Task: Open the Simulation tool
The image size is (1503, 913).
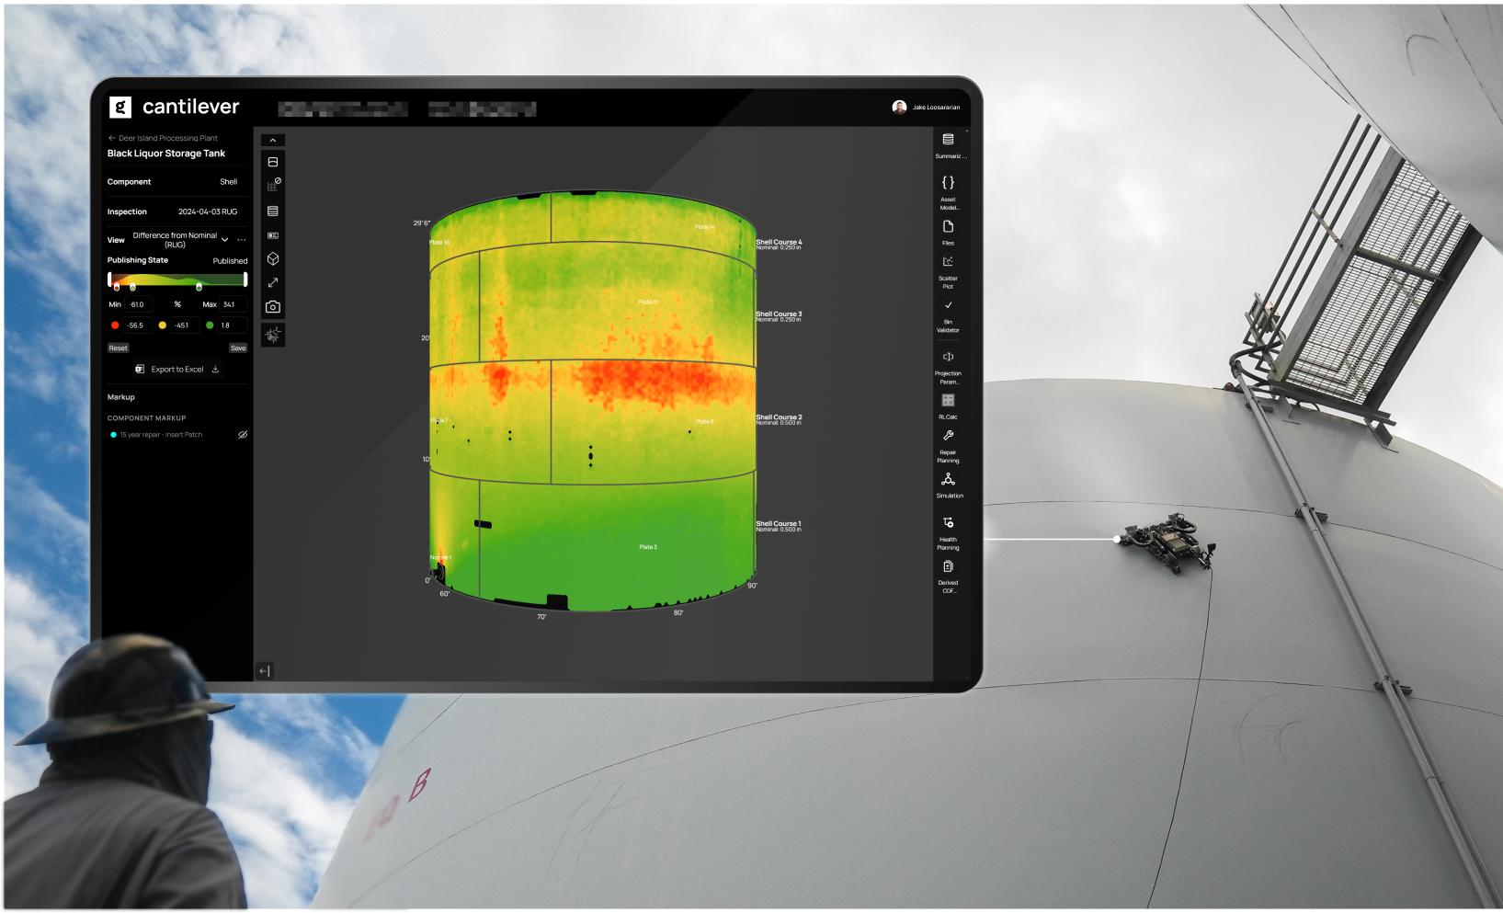Action: (948, 479)
